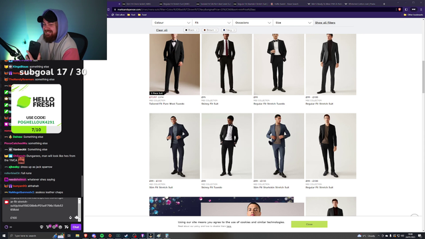The width and height of the screenshot is (425, 239).
Task: Open Spotify from the taskbar
Action: coord(102,236)
